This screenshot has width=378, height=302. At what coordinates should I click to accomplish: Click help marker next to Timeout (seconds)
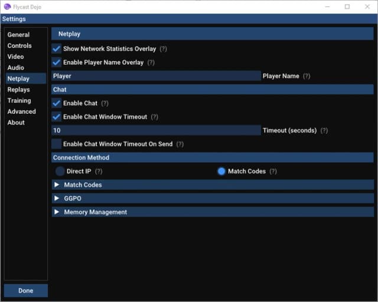point(324,130)
